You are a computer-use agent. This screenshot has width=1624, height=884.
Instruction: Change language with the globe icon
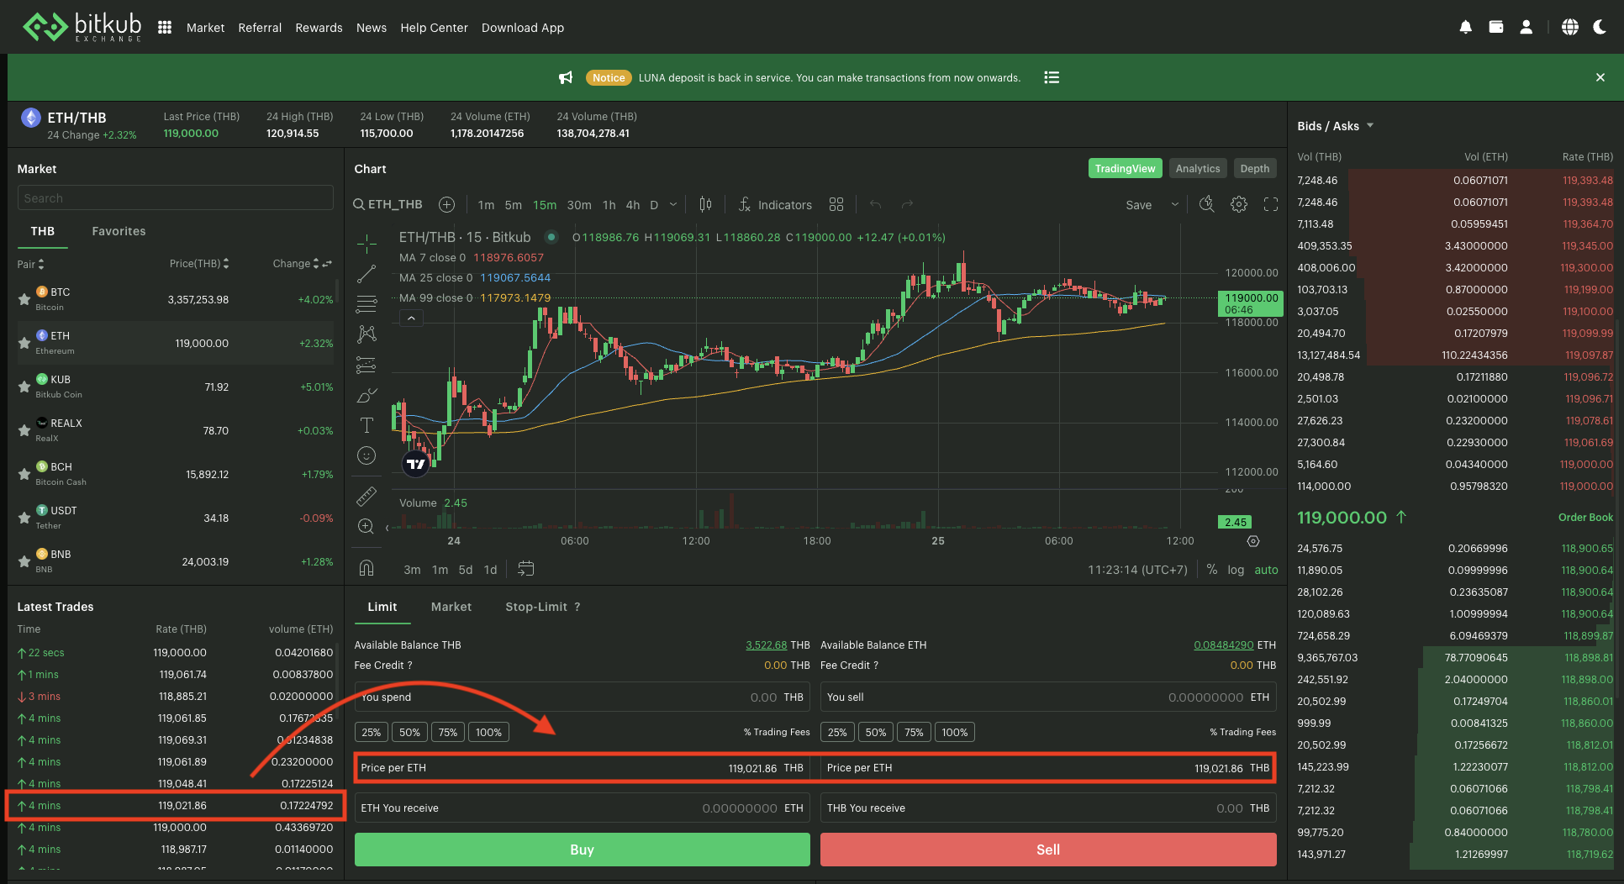(x=1570, y=28)
